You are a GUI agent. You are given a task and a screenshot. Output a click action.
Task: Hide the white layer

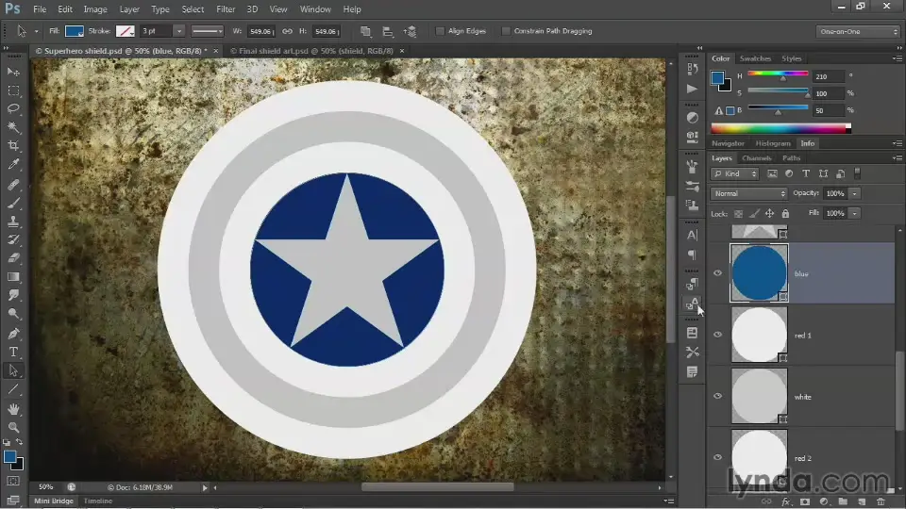pyautogui.click(x=717, y=396)
